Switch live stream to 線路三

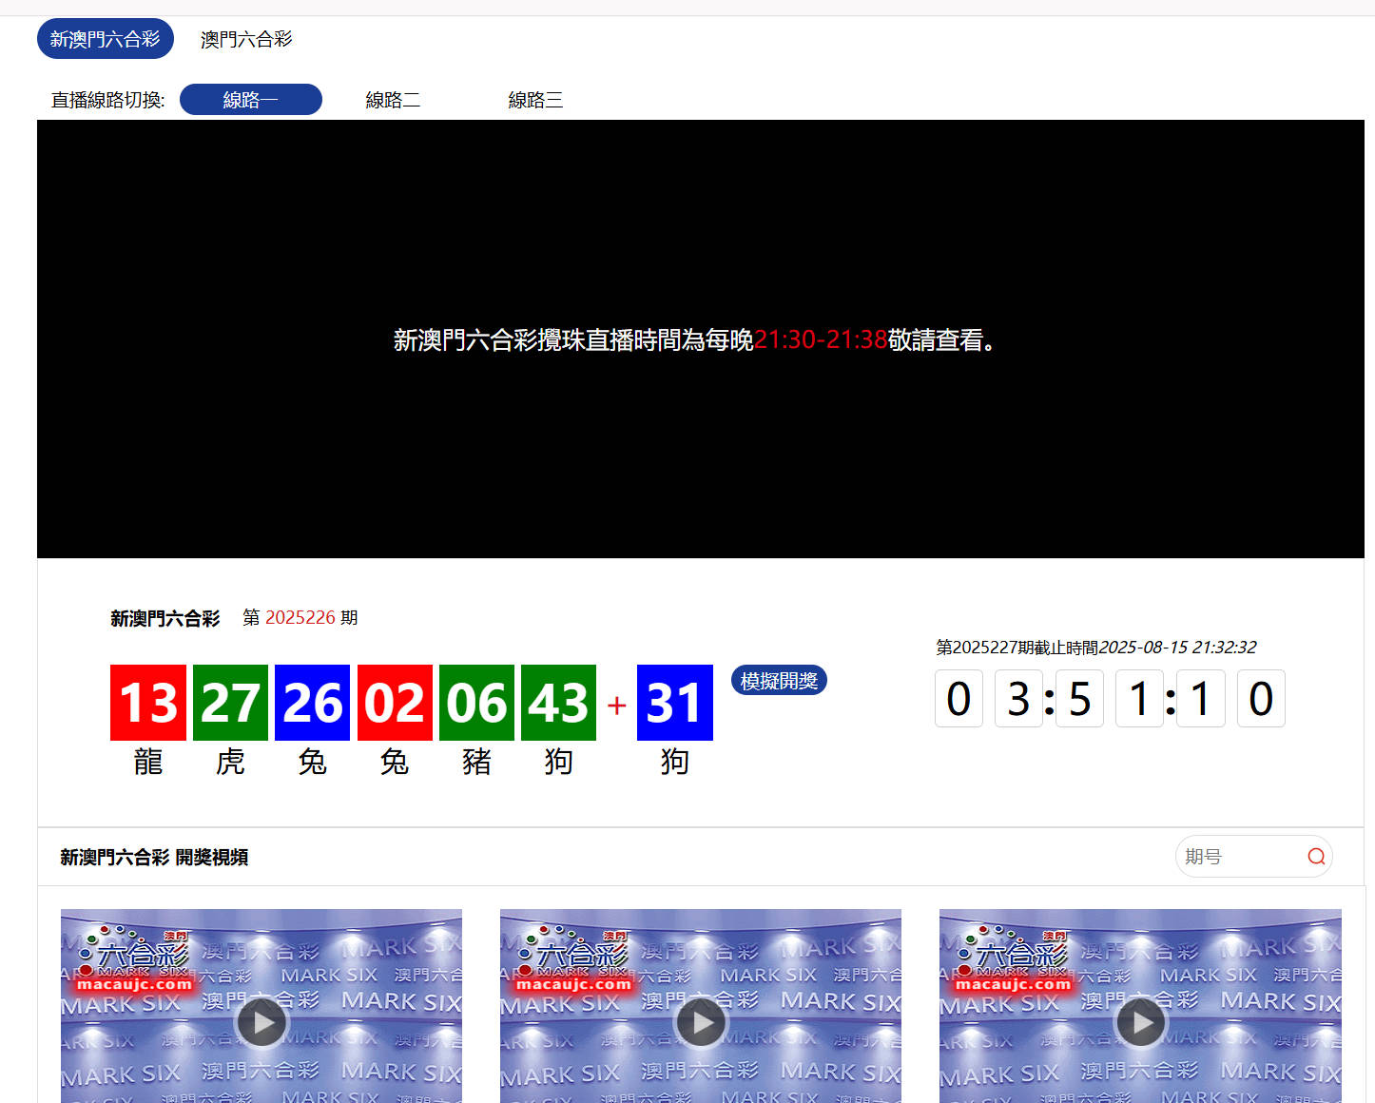(535, 100)
